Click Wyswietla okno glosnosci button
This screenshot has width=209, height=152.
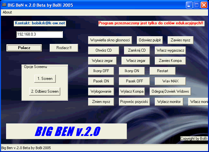point(110,40)
